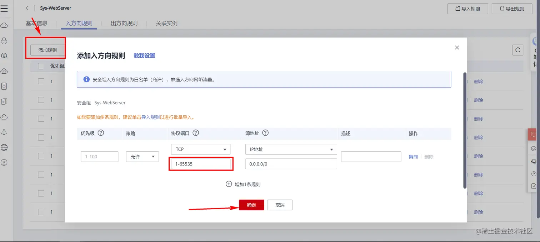Open the globe network sidebar icon
The height and width of the screenshot is (242, 540).
[4, 147]
